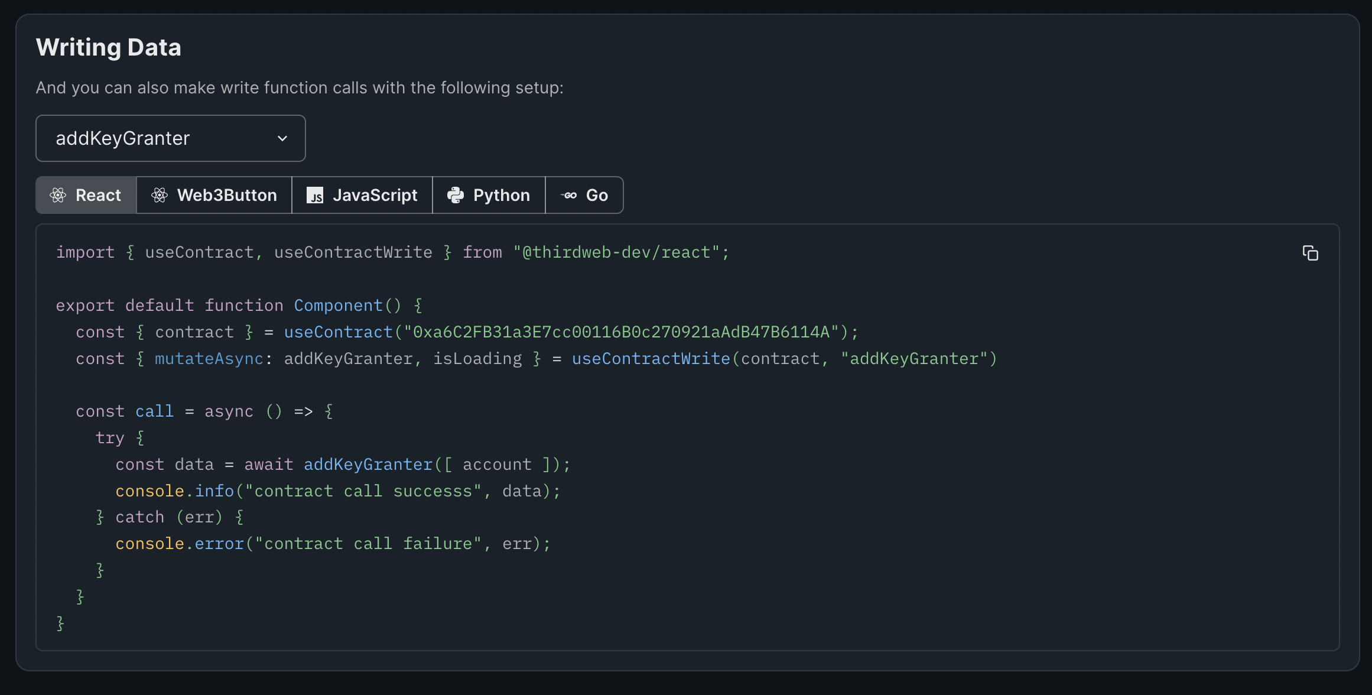Click the atom icon on Web3Button tab

point(159,195)
